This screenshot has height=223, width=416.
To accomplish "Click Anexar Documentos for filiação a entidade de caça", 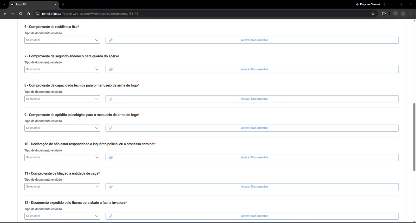I will tap(252, 187).
